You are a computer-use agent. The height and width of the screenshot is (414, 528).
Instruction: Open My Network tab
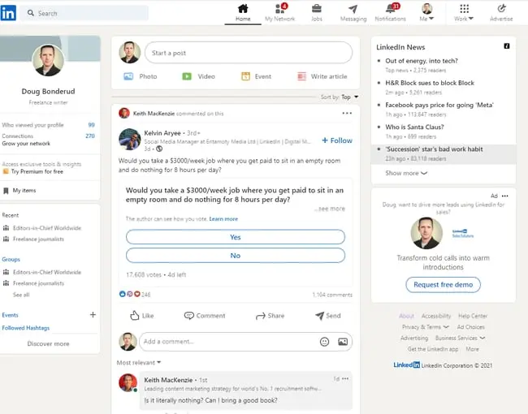pyautogui.click(x=279, y=13)
